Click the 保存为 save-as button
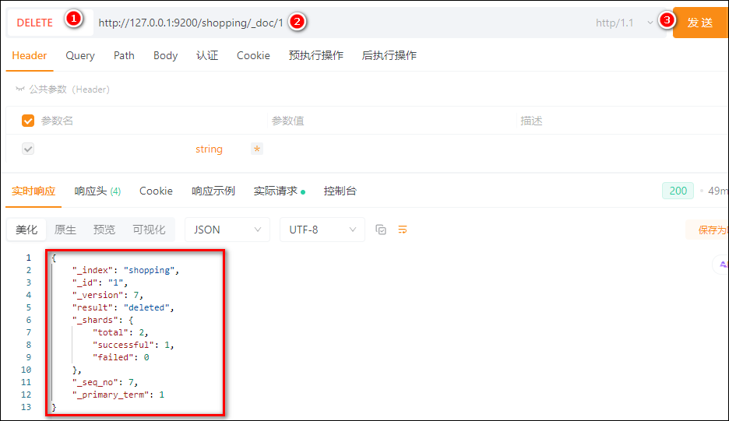 point(707,230)
